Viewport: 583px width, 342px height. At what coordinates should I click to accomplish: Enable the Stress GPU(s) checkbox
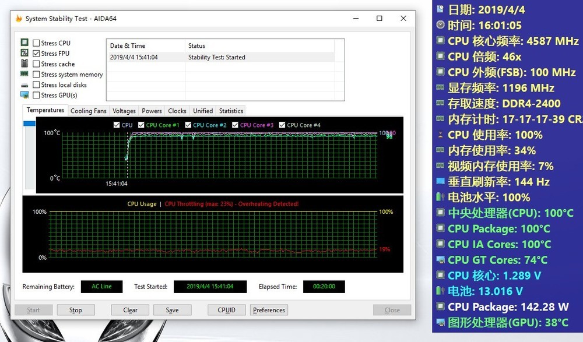(x=36, y=95)
